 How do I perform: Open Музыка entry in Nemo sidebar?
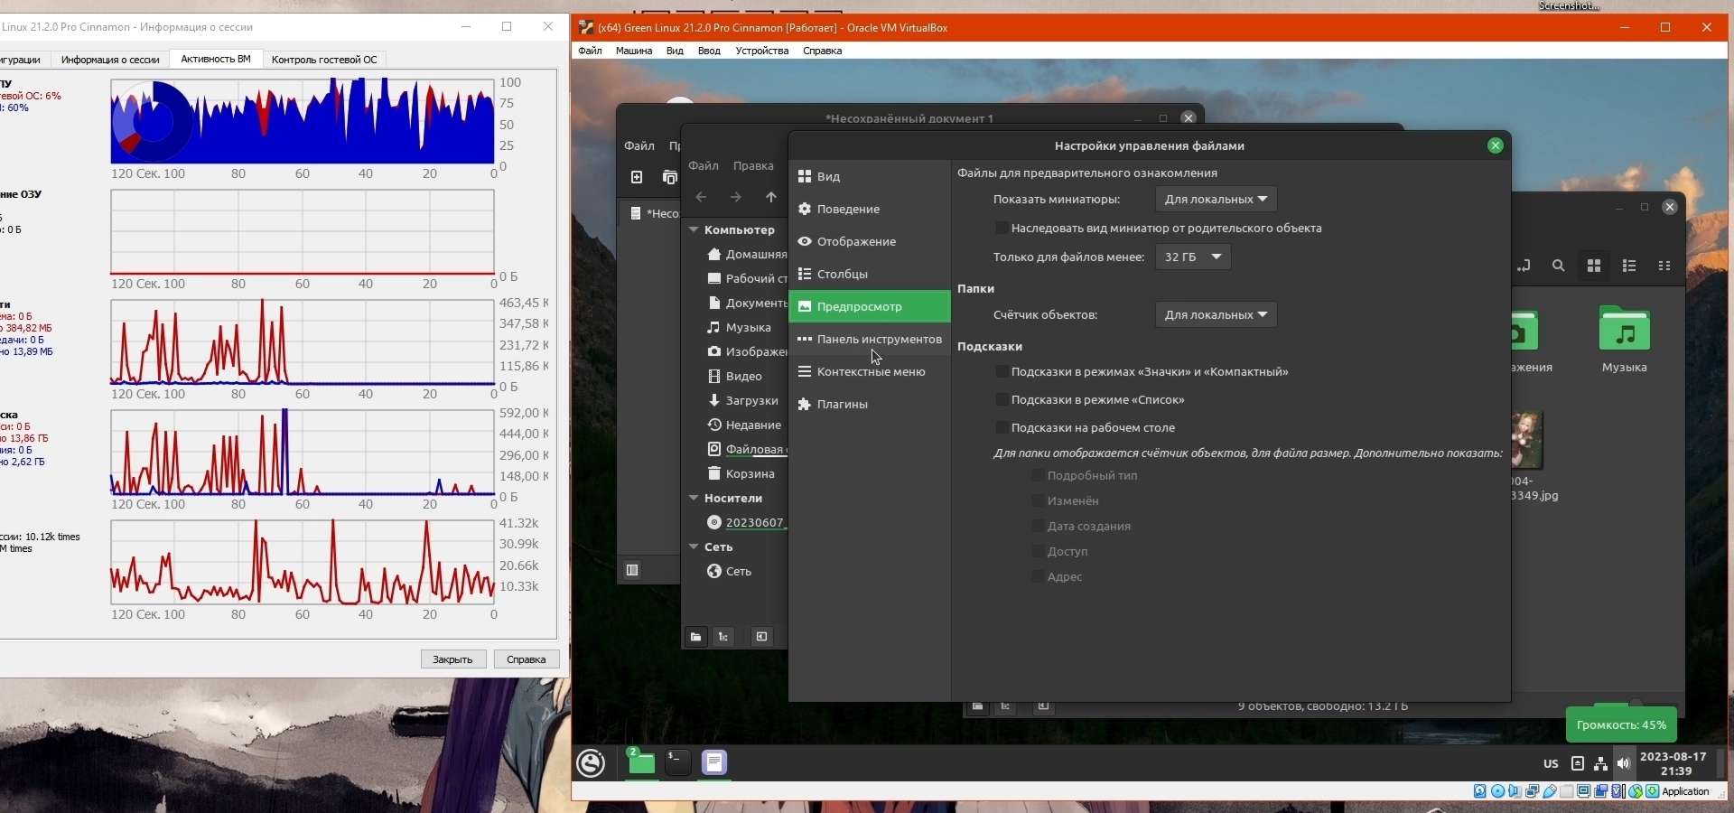(740, 328)
